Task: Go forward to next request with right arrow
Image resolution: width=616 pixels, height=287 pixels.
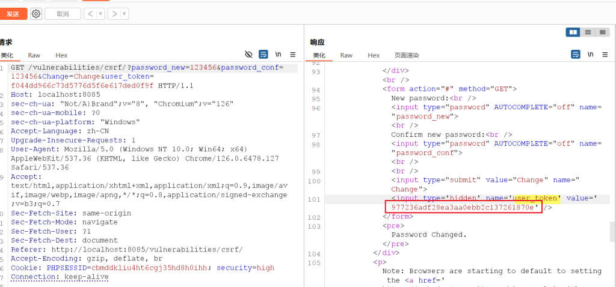Action: pyautogui.click(x=113, y=14)
